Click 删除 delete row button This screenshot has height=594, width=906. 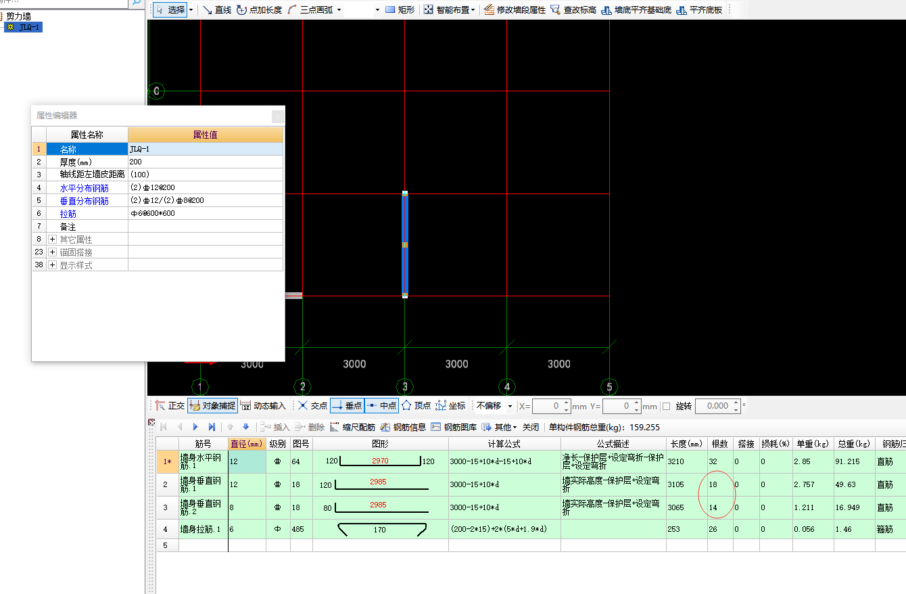pos(310,427)
